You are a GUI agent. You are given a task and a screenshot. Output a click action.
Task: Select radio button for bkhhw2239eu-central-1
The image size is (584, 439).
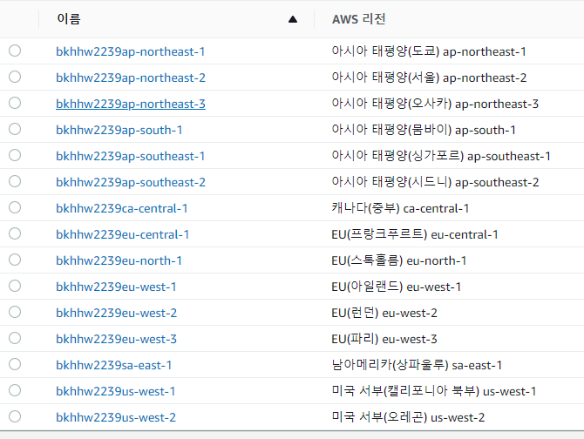tap(15, 233)
